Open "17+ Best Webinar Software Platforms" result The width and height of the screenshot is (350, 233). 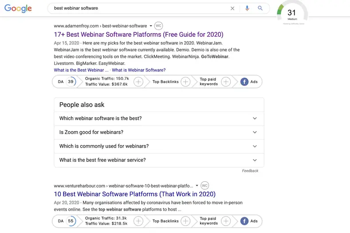point(138,34)
